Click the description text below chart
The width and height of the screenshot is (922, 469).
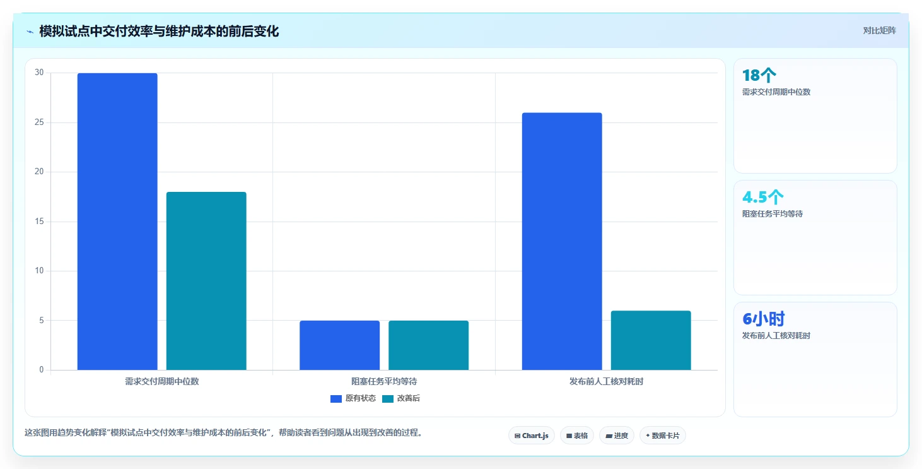tap(223, 433)
